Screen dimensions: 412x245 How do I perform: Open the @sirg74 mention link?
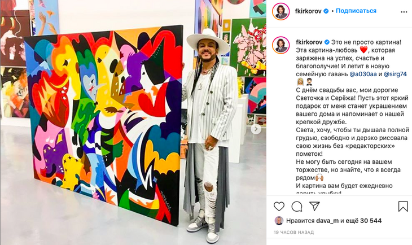coord(395,74)
